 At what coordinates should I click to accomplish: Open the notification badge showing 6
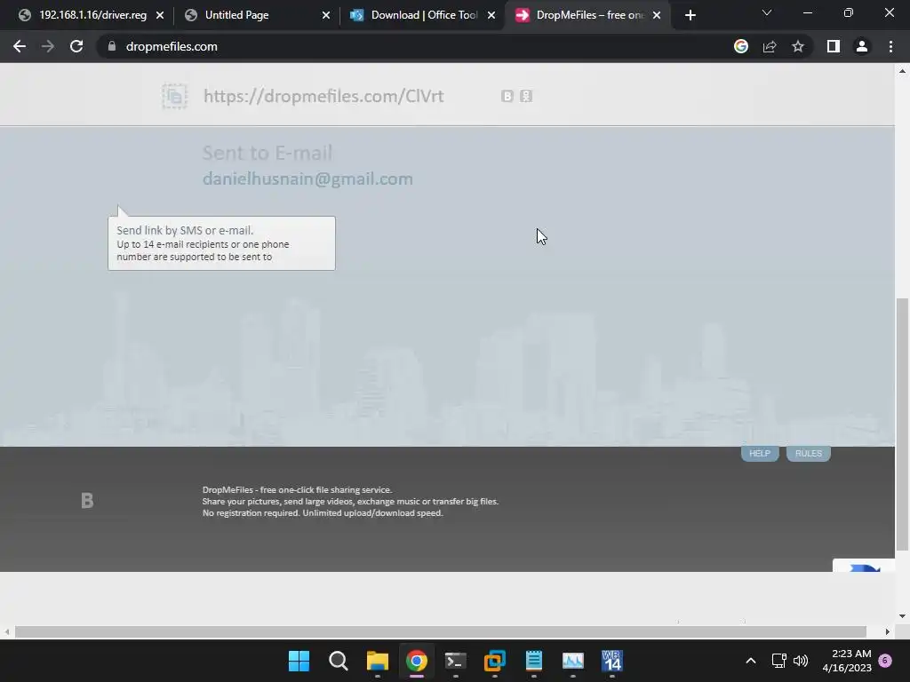tap(885, 661)
